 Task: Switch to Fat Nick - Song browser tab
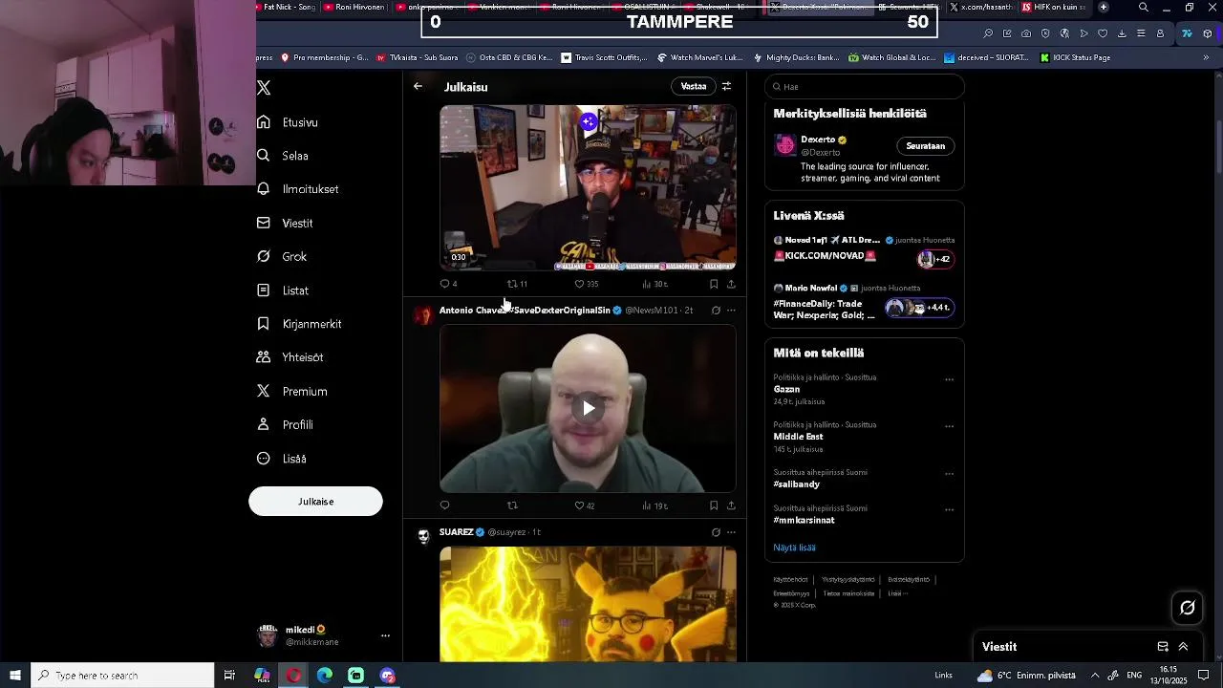(285, 7)
